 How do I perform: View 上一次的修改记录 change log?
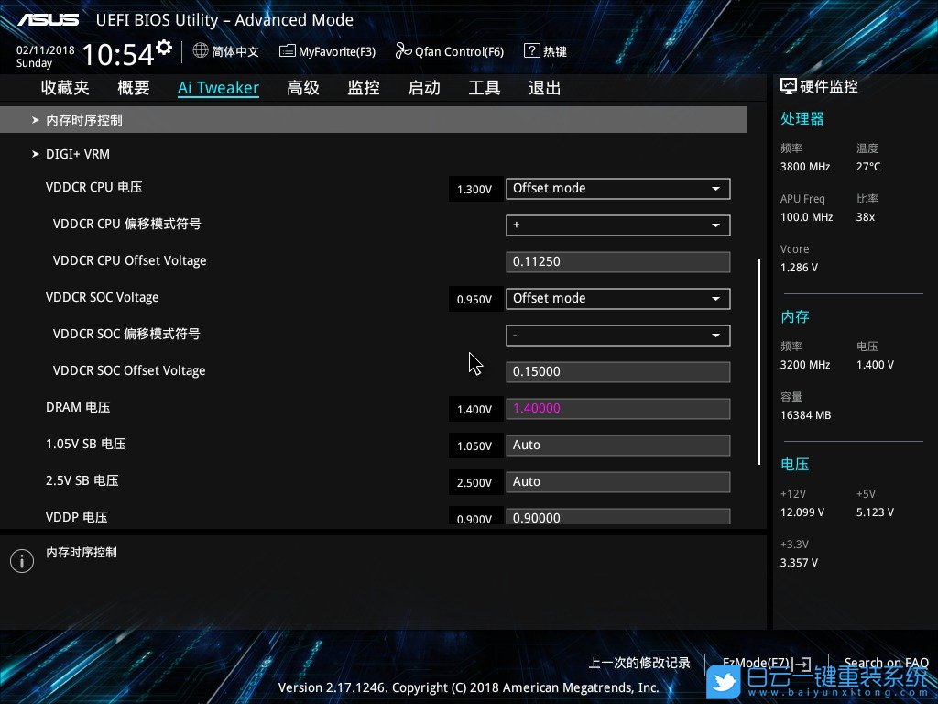point(638,663)
